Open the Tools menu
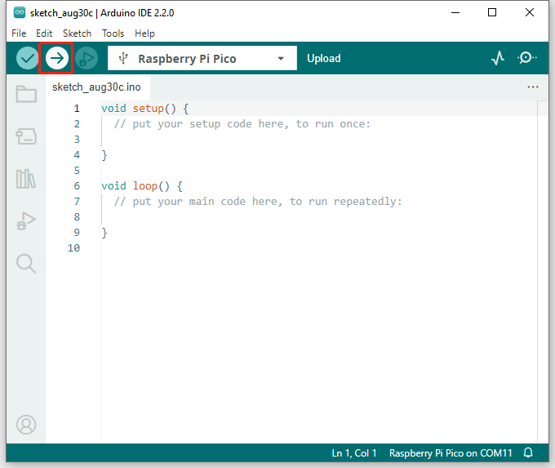 pyautogui.click(x=113, y=33)
